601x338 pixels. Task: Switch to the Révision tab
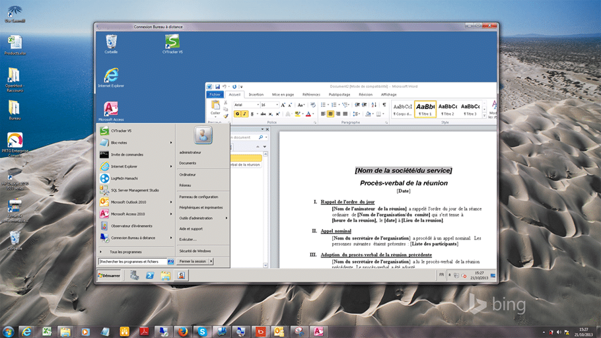(x=366, y=94)
